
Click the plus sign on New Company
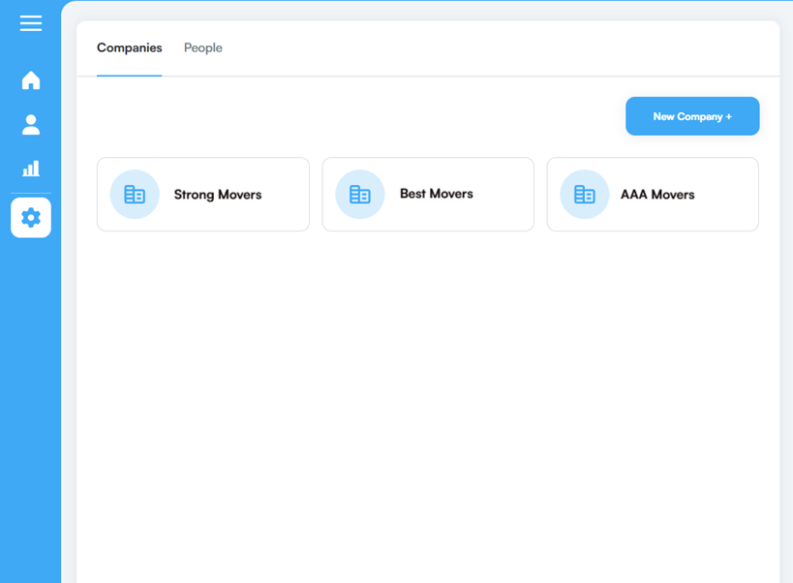pos(728,117)
